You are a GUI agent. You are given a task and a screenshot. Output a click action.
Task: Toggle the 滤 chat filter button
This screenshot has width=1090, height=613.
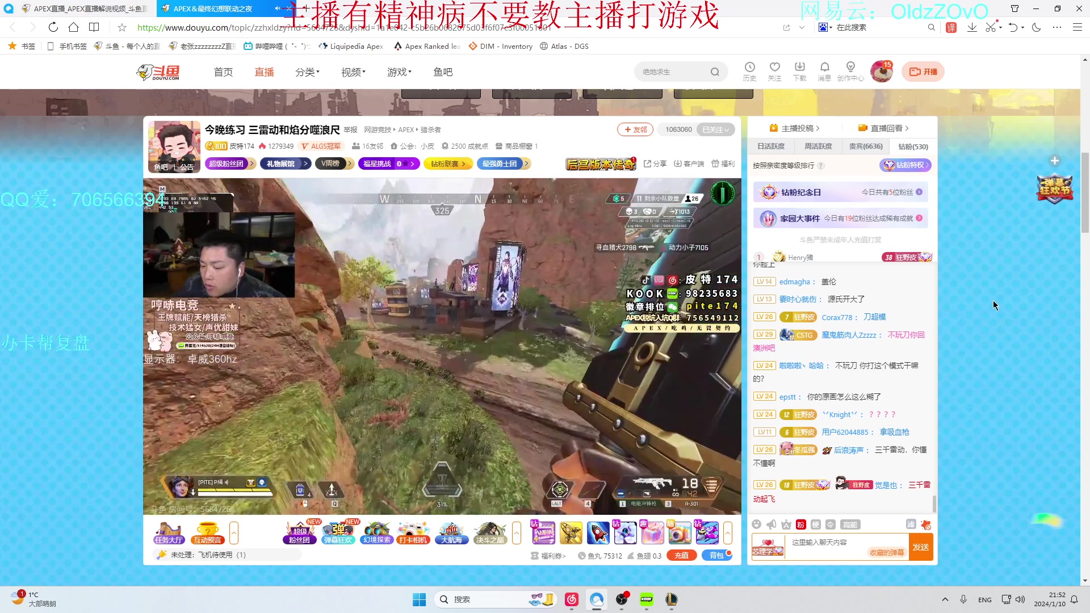click(x=911, y=524)
